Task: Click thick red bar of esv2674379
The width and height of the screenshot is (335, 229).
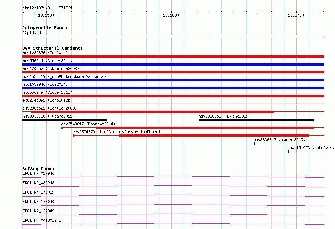Action: coord(214,136)
